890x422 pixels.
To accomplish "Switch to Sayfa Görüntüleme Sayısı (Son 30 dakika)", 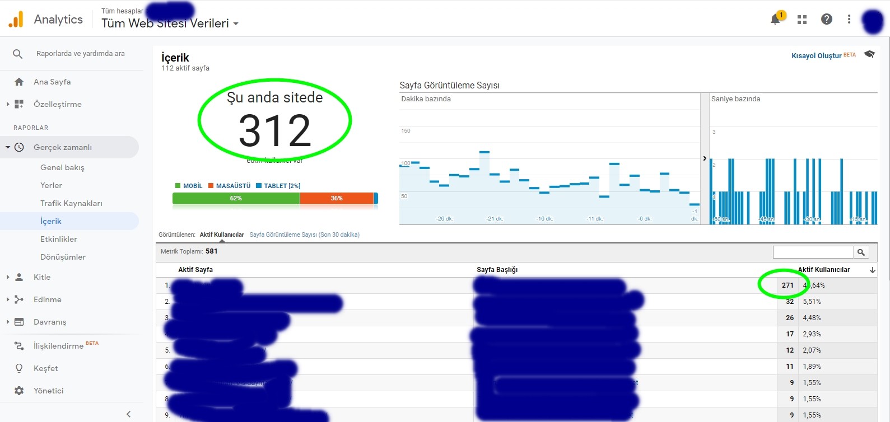I will [305, 235].
